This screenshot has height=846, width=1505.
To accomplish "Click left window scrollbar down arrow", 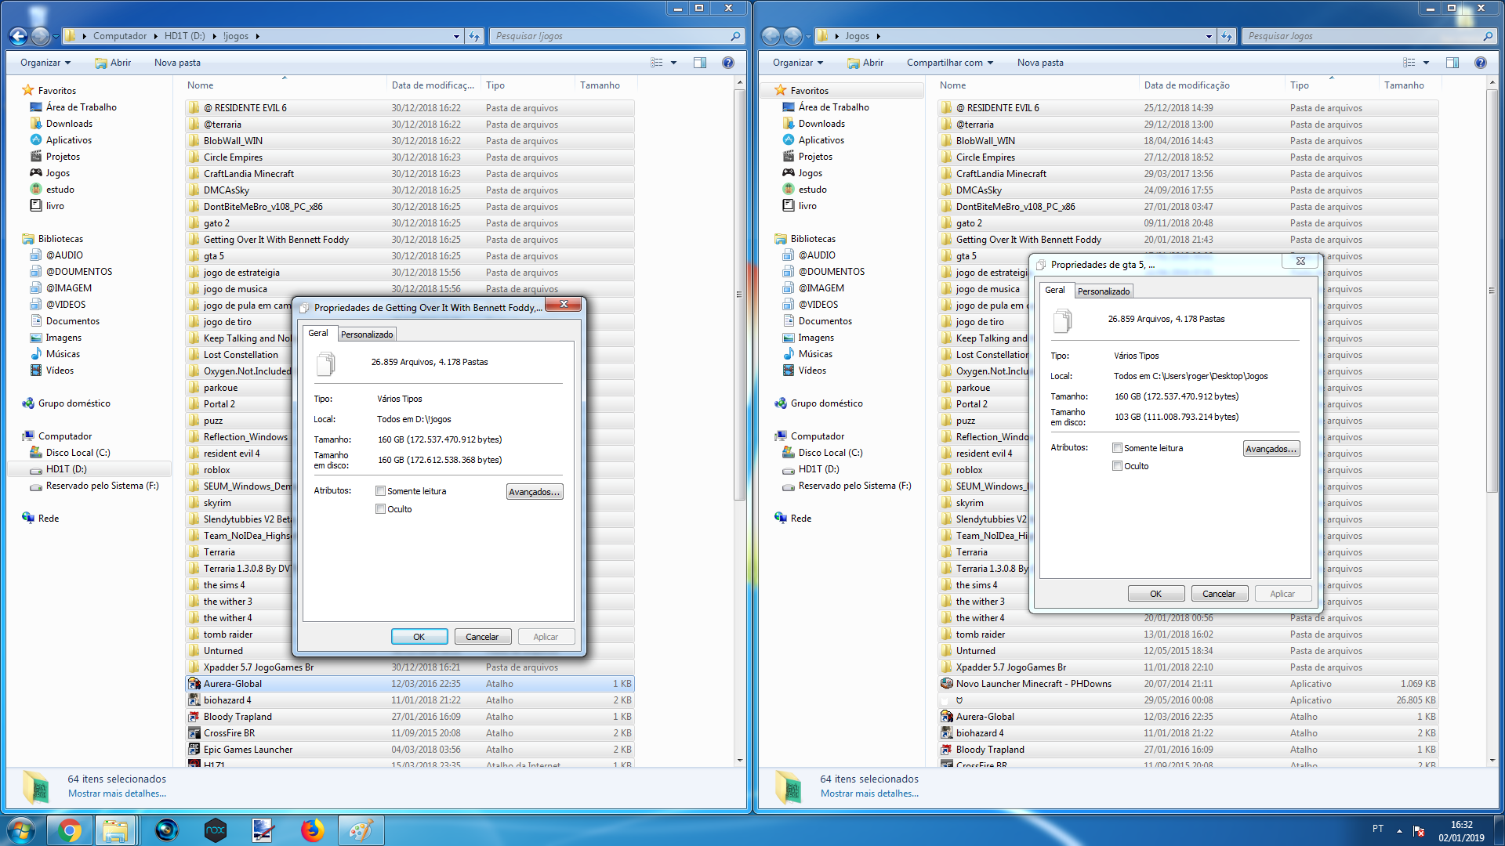I will [x=739, y=761].
